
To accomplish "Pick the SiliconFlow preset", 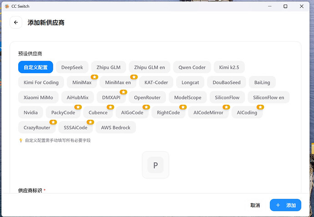I will click(x=227, y=97).
